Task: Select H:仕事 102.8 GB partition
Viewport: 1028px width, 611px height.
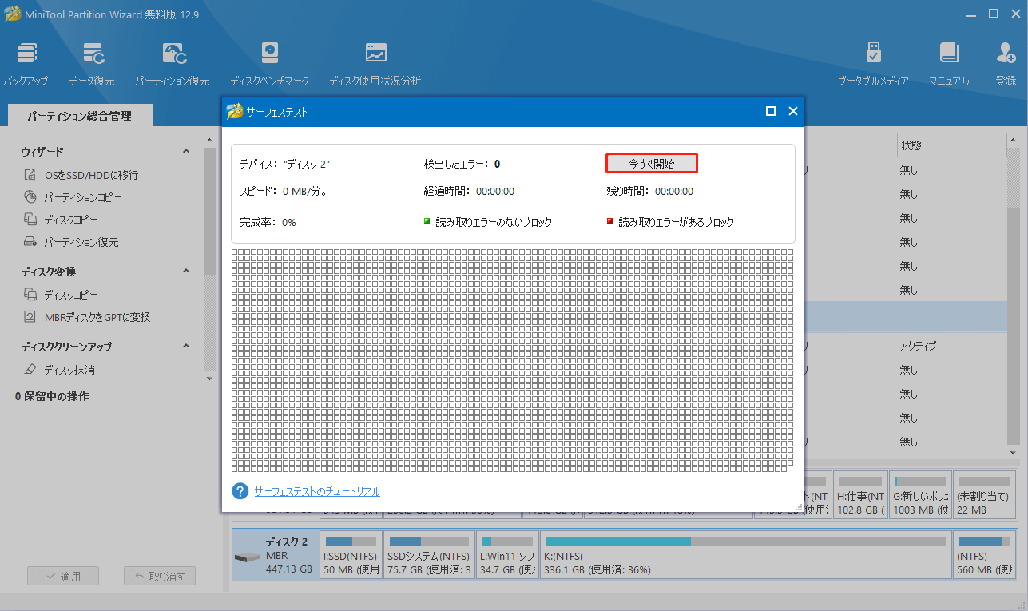Action: point(860,495)
